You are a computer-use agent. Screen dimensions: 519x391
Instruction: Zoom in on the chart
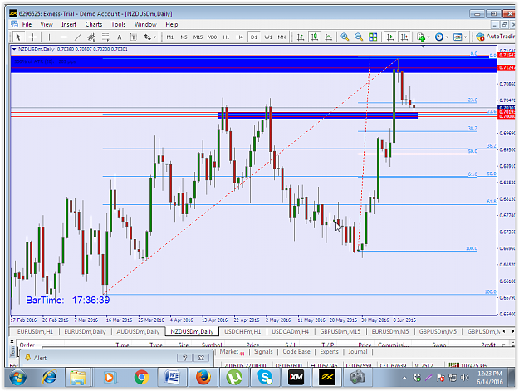click(x=345, y=37)
